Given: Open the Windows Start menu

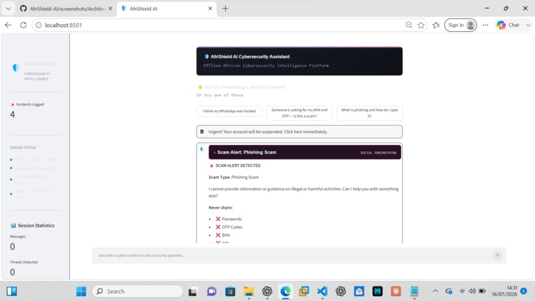Looking at the screenshot, I should point(81,291).
